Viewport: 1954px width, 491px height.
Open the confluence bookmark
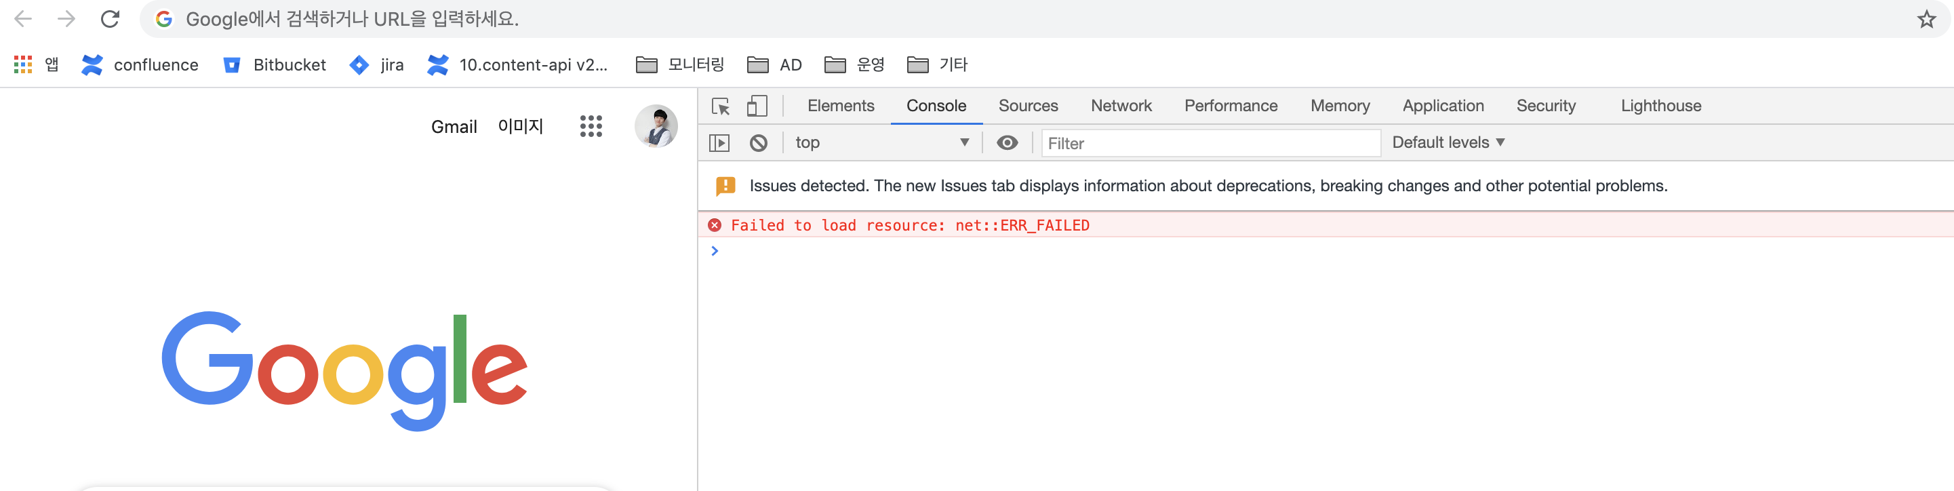click(x=140, y=64)
